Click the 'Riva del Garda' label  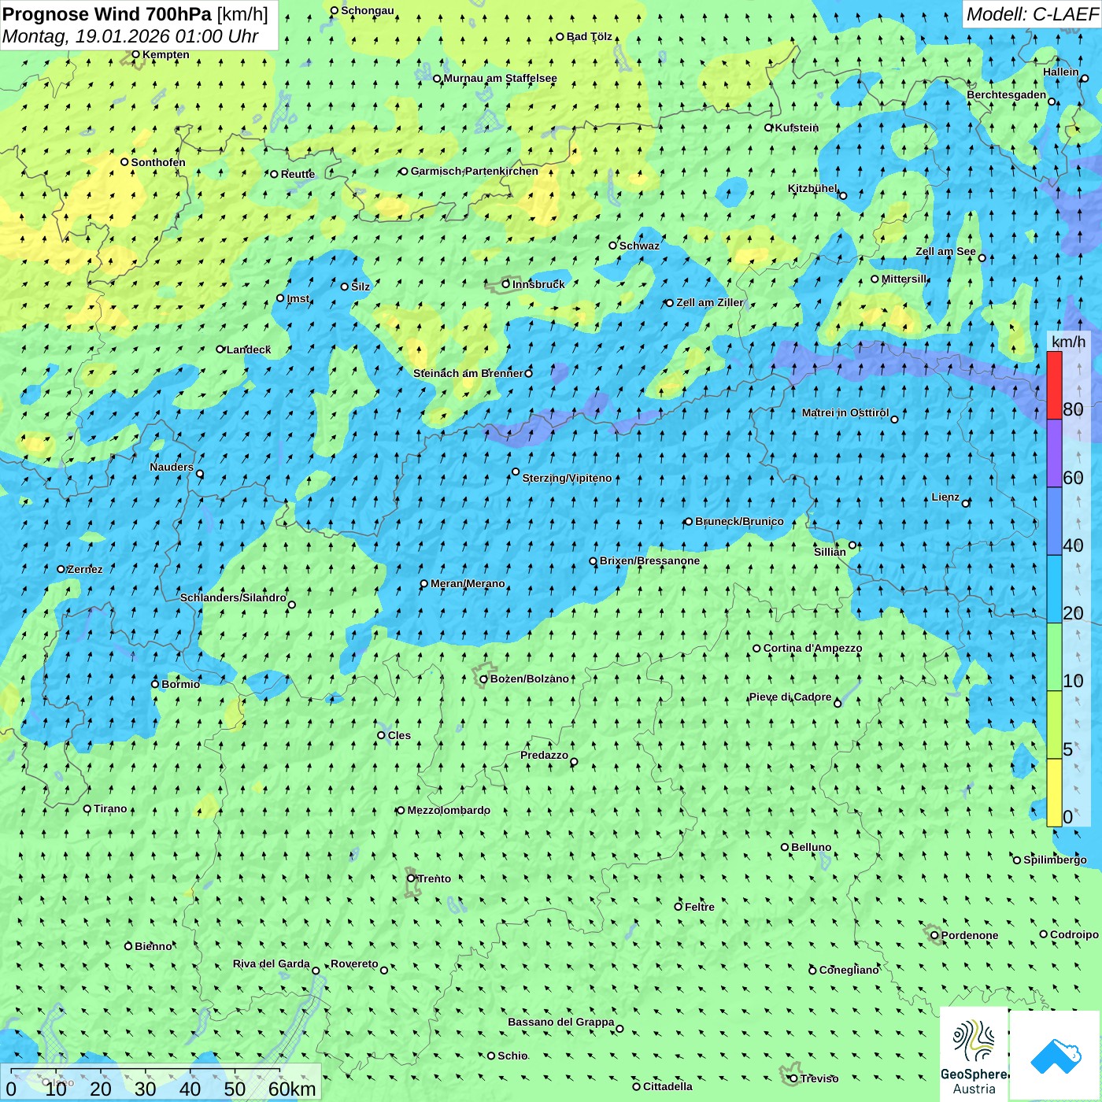[x=271, y=963]
